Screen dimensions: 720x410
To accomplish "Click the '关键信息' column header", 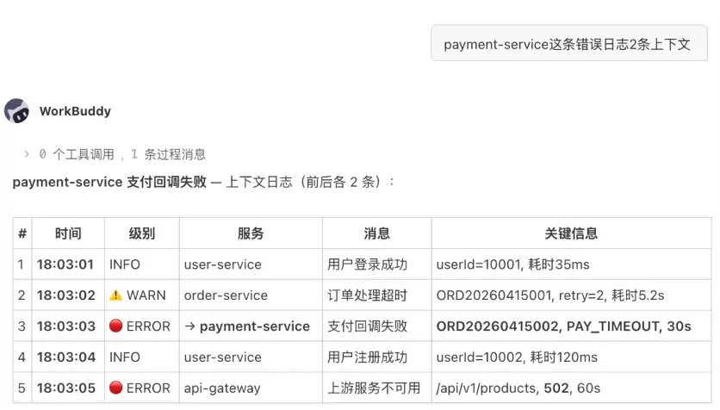I will click(x=571, y=233).
